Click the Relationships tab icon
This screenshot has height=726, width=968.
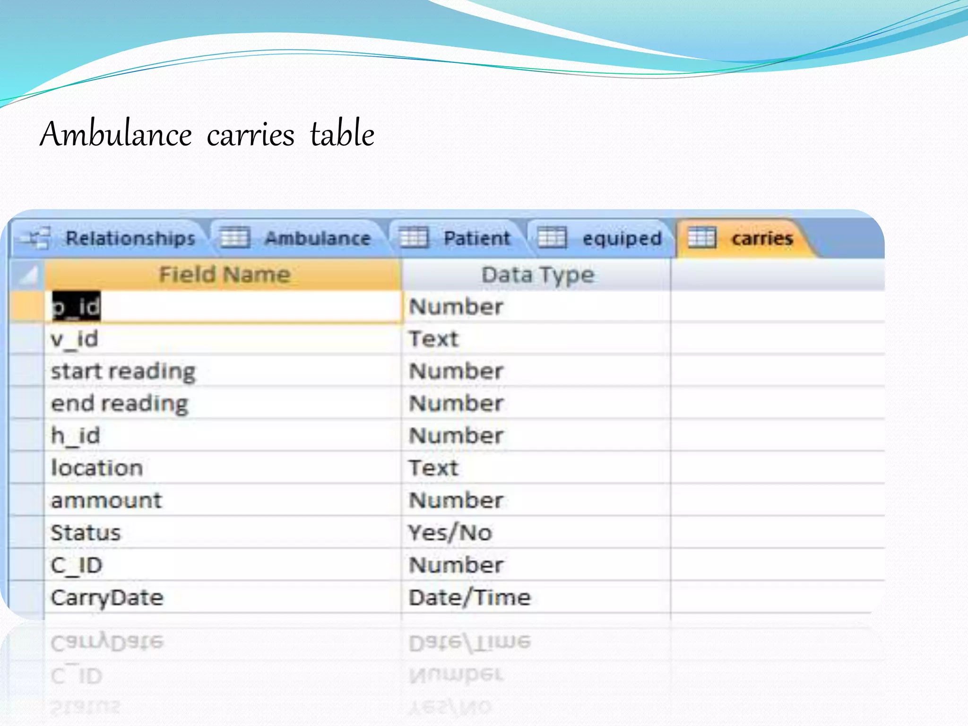(x=39, y=237)
